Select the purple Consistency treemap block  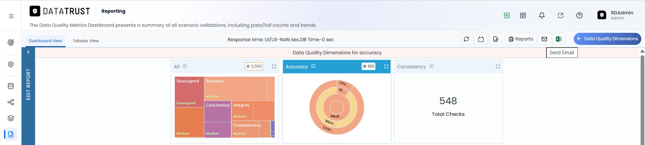tap(217, 111)
